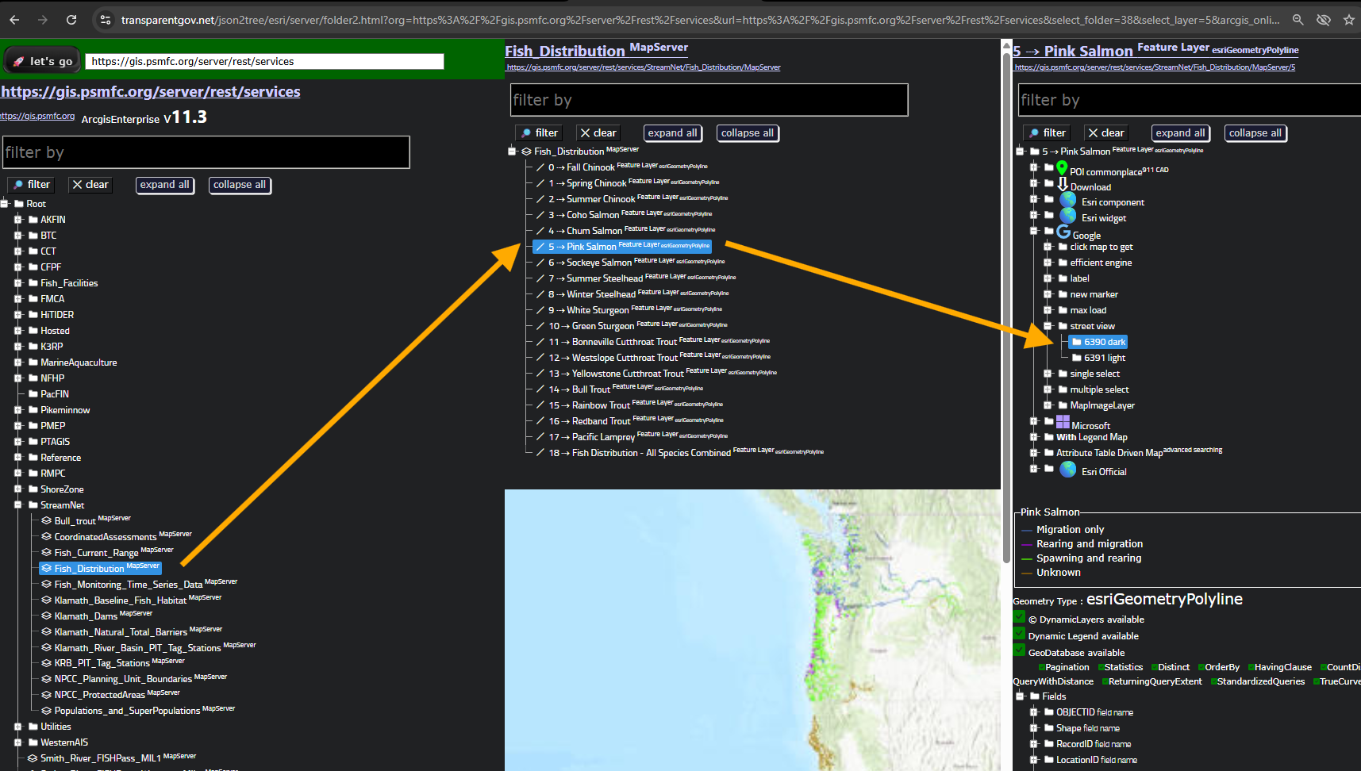Select Fish_Distribution MapServer in left tree
The image size is (1361, 771).
(101, 568)
